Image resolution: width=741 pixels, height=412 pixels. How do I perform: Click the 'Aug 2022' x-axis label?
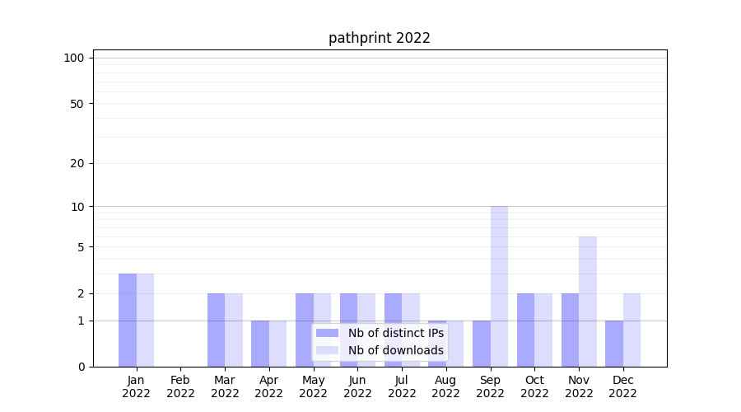coord(445,386)
